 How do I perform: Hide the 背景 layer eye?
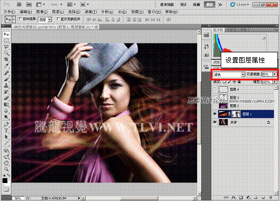click(215, 122)
